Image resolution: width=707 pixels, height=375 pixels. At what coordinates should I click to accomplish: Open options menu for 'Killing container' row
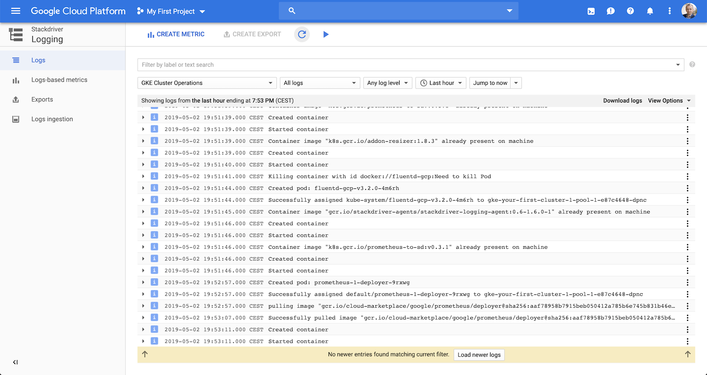tap(687, 176)
